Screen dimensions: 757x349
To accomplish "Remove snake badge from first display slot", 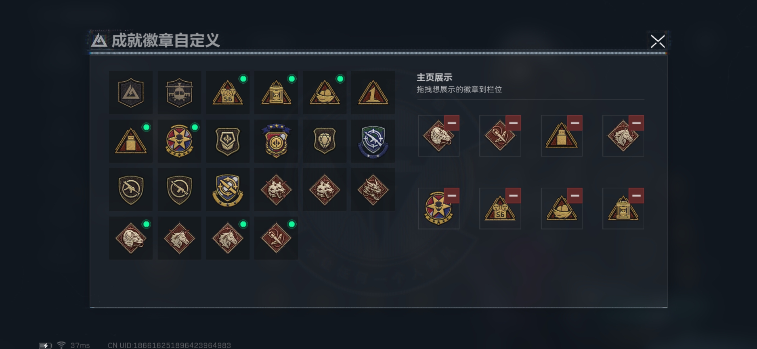I will (x=452, y=123).
